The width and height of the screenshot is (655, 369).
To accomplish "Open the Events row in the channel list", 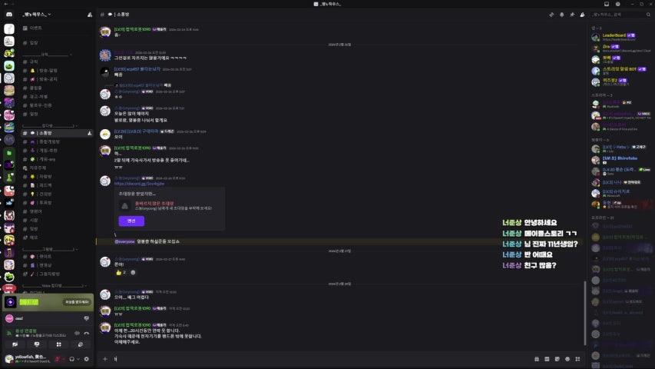I will pos(57,28).
